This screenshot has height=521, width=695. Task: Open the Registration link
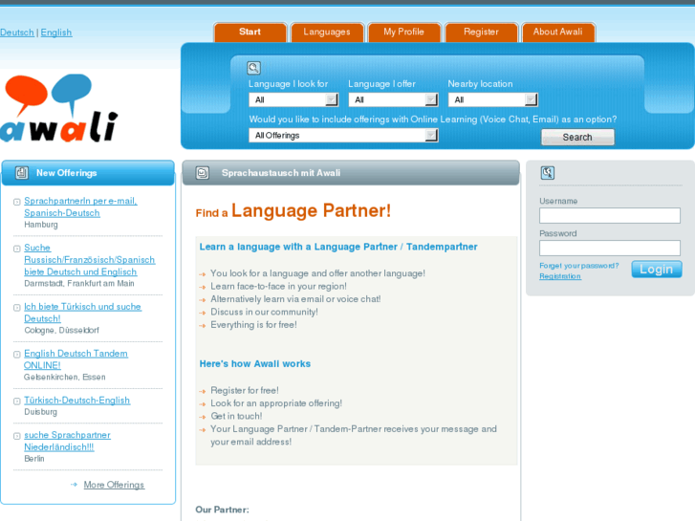pyautogui.click(x=560, y=276)
